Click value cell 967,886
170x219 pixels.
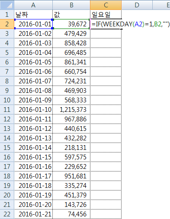[71, 119]
